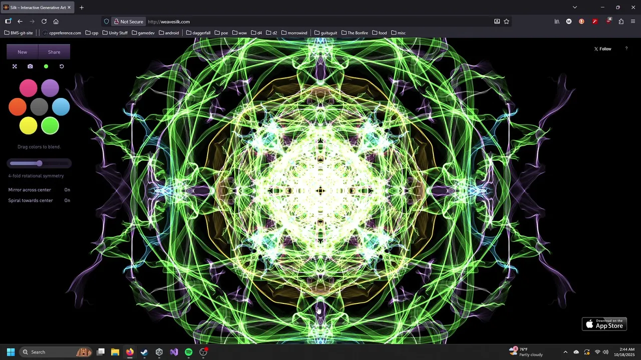Open the Firefox hamburger application menu
The image size is (641, 360).
coord(633,21)
